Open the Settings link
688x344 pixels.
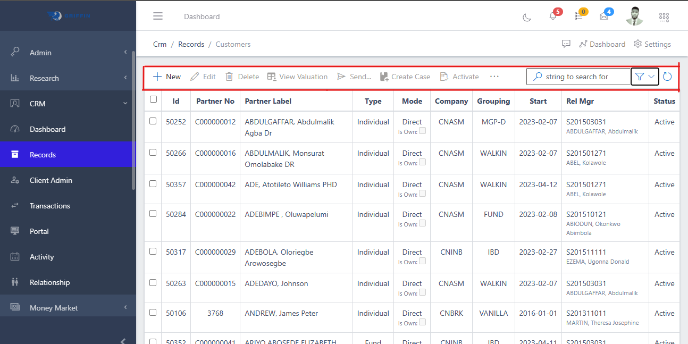tap(652, 44)
